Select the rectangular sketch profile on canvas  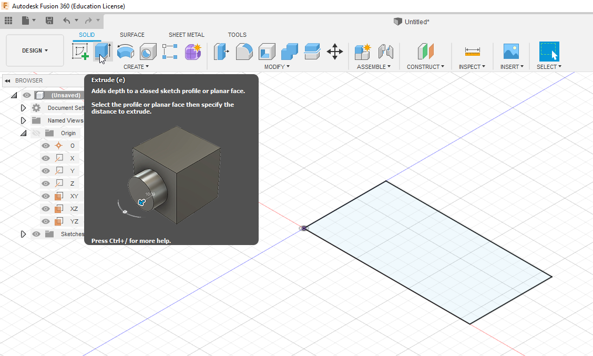(x=428, y=252)
